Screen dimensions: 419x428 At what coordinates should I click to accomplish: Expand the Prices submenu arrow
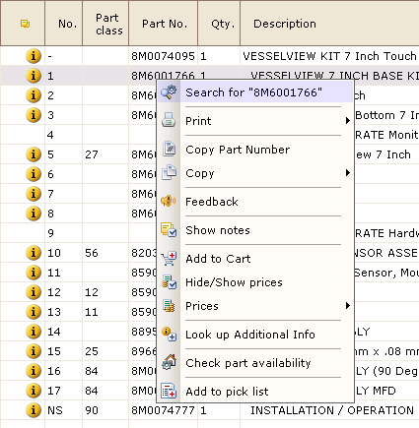click(348, 306)
